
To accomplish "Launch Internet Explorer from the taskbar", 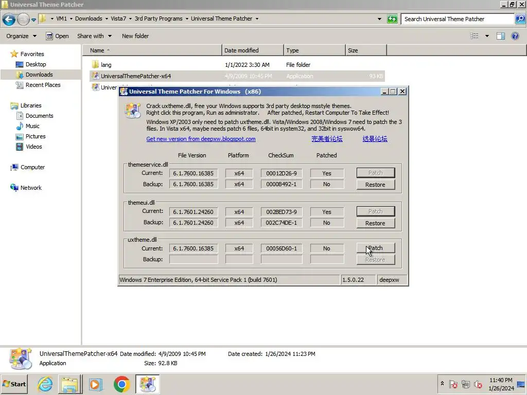I will [45, 384].
